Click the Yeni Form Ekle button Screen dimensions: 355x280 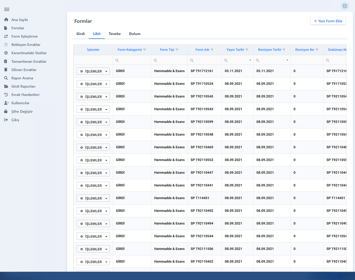[328, 21]
